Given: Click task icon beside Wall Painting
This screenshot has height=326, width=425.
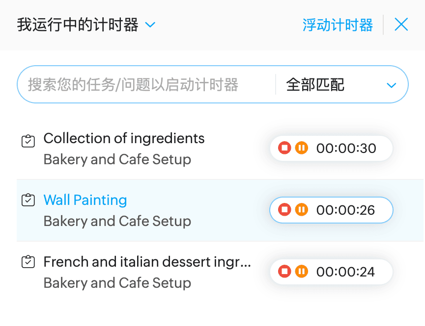Looking at the screenshot, I should [x=28, y=200].
